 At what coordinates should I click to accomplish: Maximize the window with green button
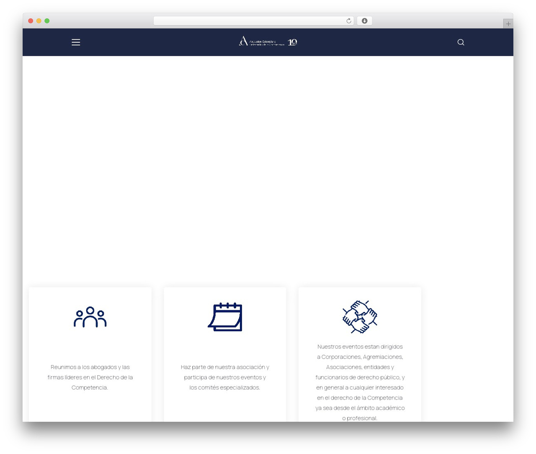click(47, 21)
